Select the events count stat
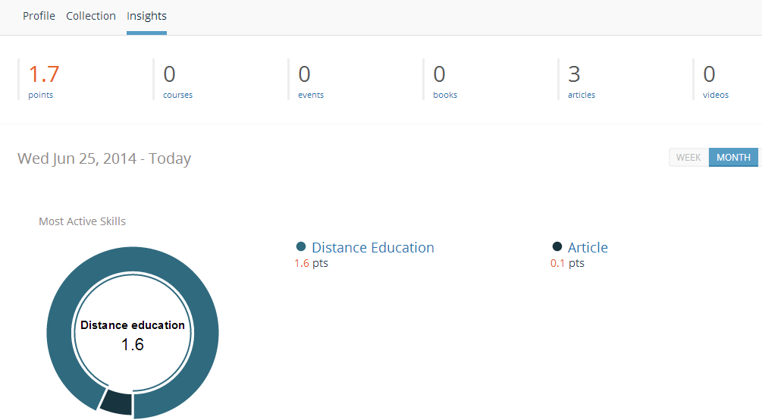 click(x=310, y=80)
